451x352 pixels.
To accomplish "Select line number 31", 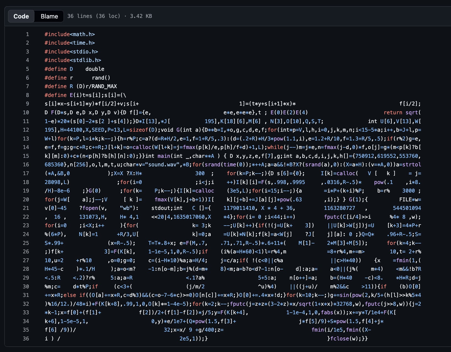I will 26,295.
